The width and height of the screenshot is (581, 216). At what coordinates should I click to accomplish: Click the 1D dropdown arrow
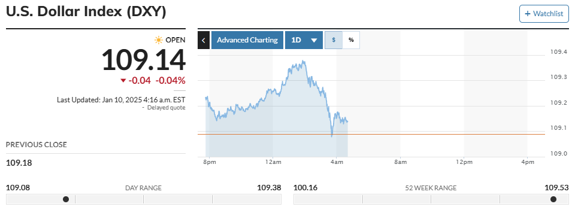pos(314,41)
